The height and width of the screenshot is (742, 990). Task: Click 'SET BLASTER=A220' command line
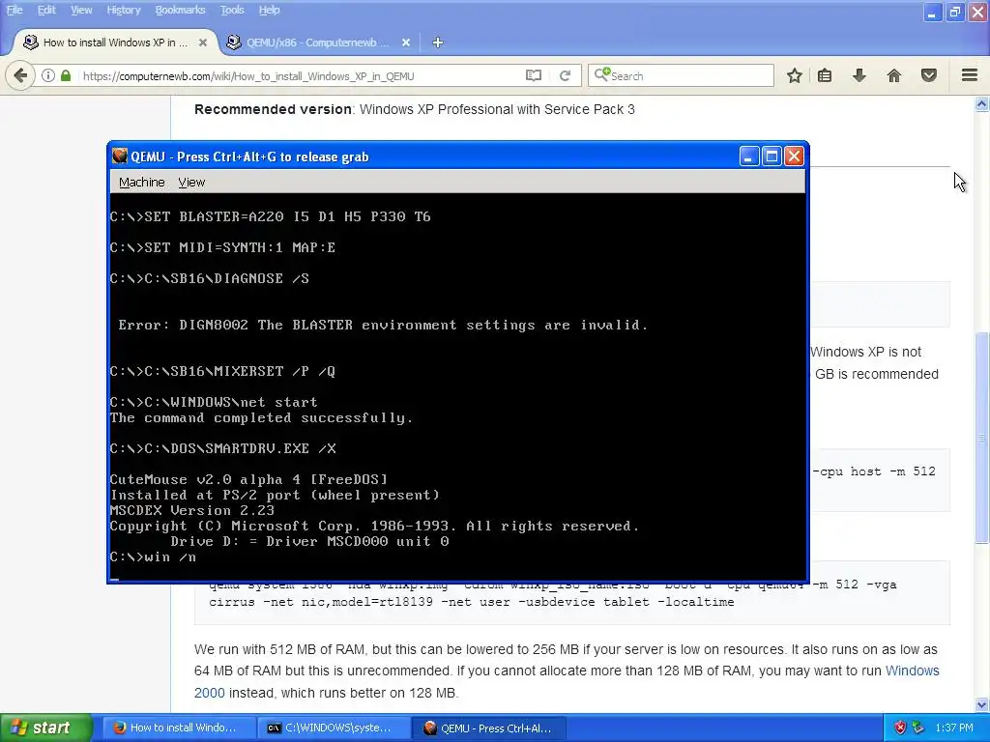click(271, 216)
